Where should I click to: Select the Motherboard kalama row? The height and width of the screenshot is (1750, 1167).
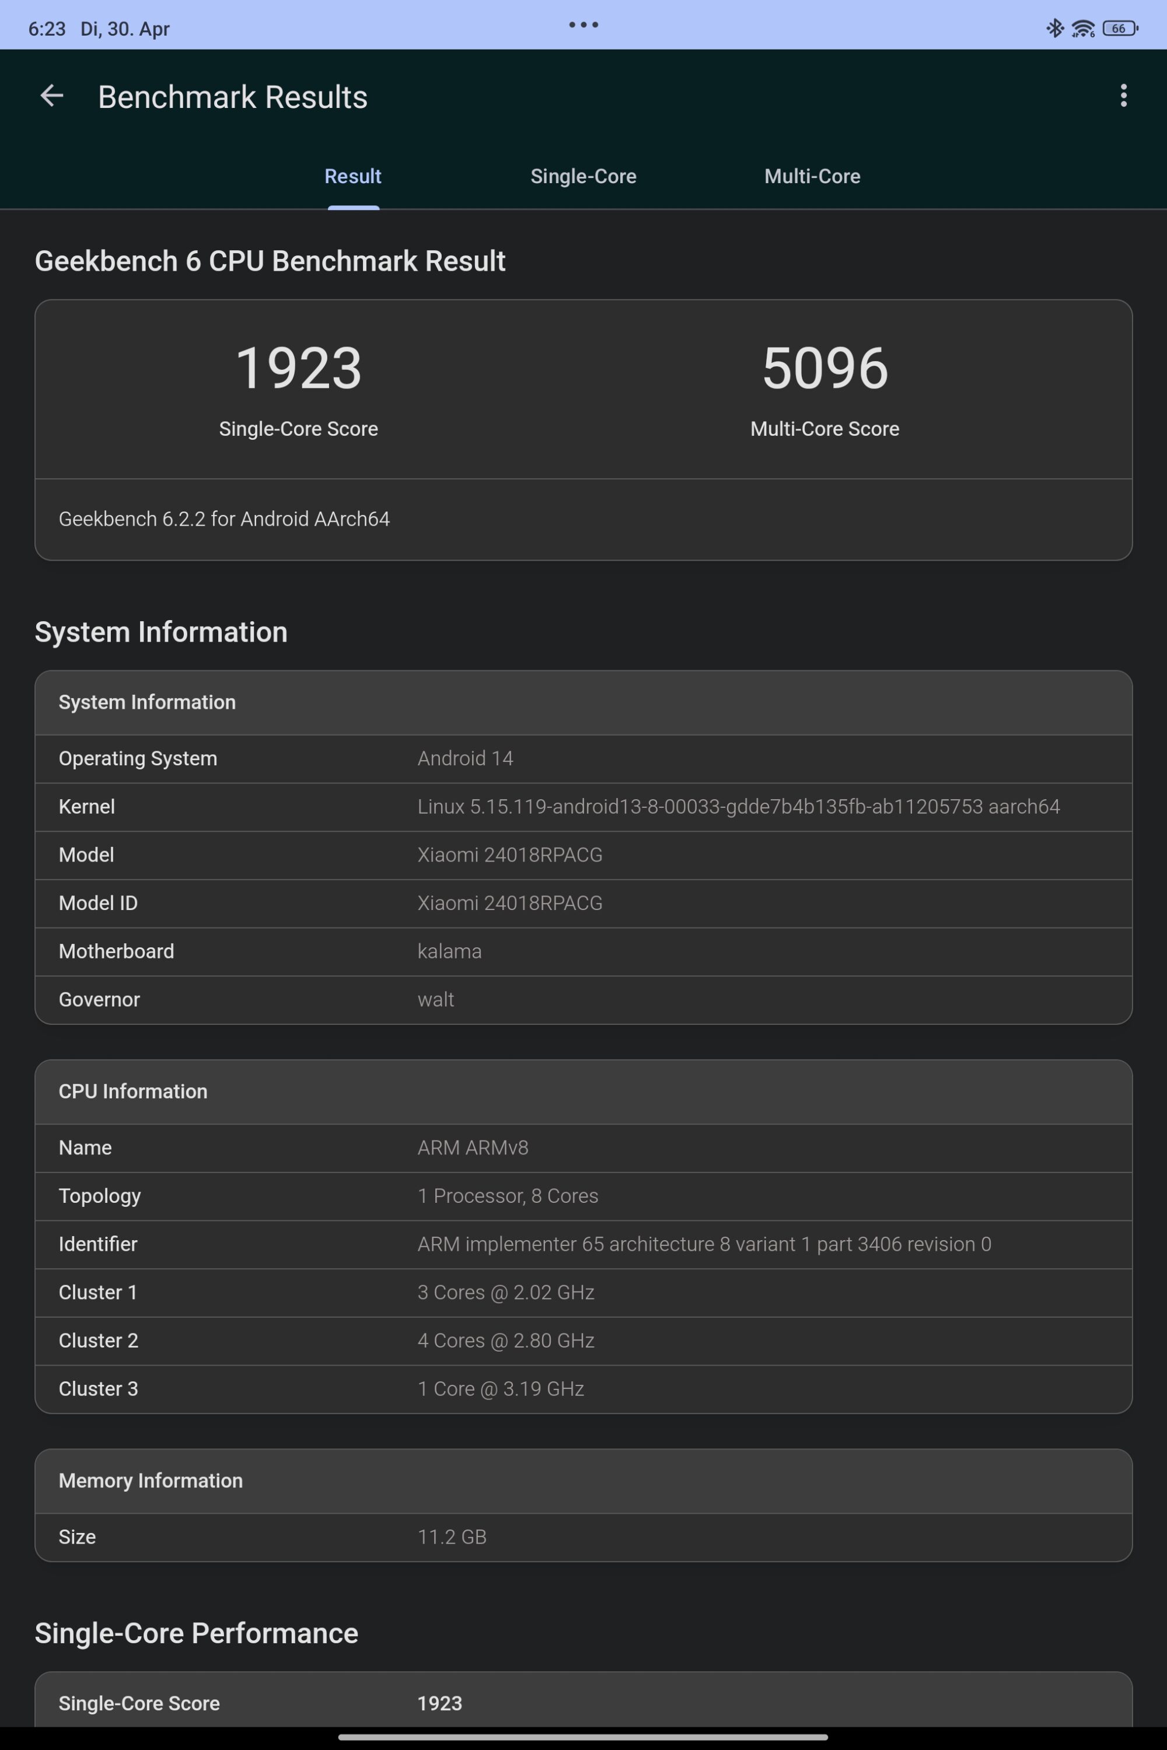pyautogui.click(x=583, y=951)
